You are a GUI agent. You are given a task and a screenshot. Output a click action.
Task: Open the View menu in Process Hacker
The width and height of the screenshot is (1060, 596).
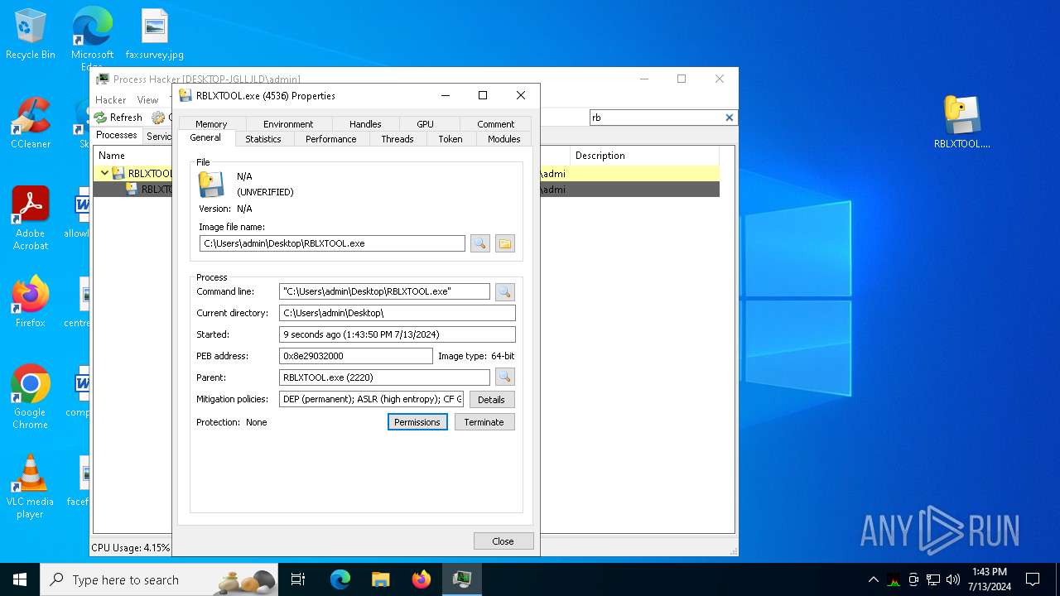147,99
